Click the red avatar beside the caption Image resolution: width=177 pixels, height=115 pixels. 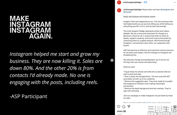click(119, 10)
